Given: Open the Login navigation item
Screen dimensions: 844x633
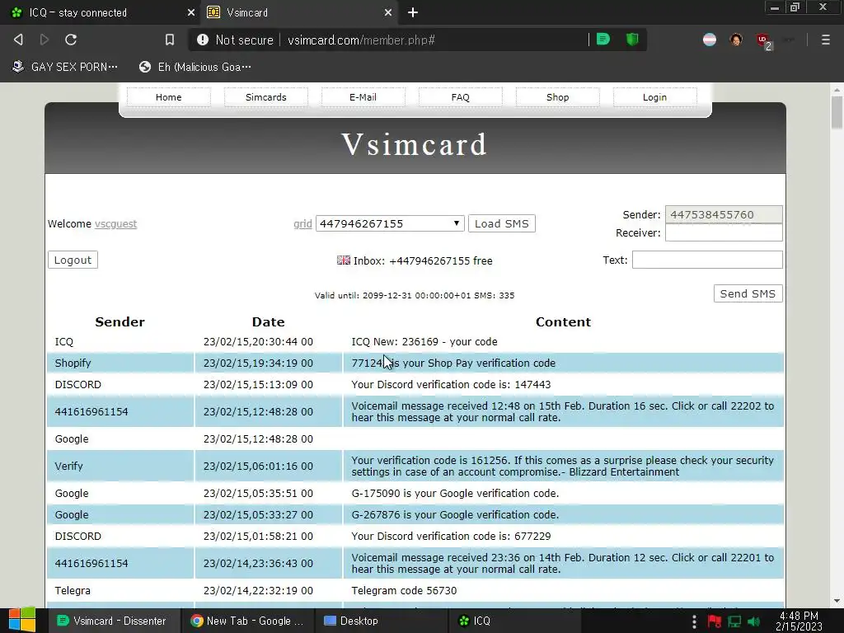Looking at the screenshot, I should click(x=654, y=97).
